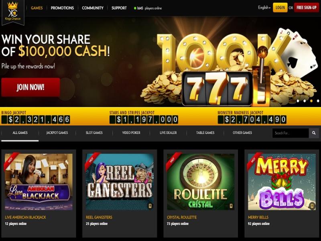Select the highlighted third carousel dot

pos(311,101)
